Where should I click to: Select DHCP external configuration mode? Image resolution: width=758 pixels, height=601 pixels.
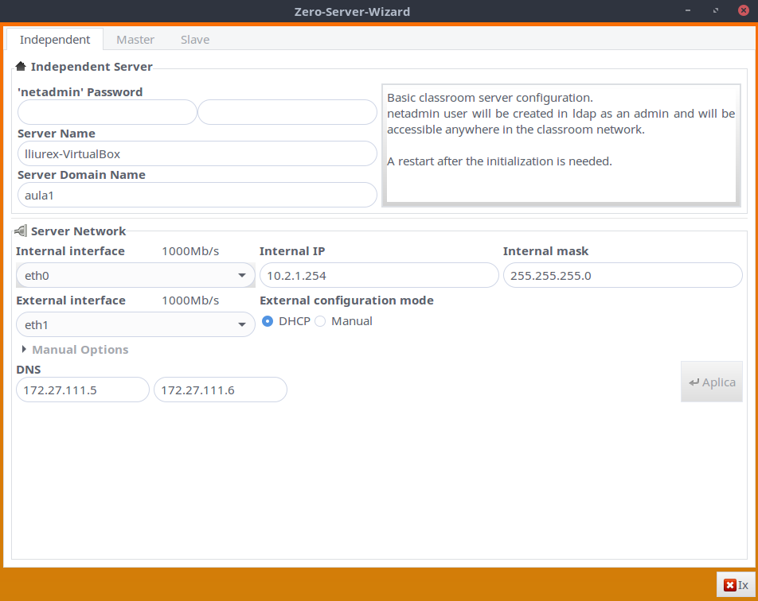(x=268, y=321)
